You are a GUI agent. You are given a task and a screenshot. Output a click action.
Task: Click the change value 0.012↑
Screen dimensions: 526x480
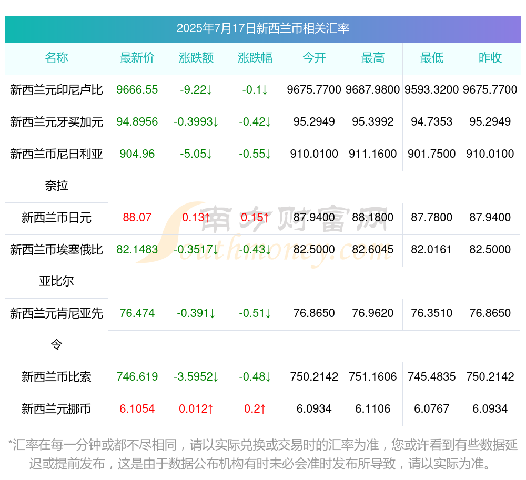196,409
